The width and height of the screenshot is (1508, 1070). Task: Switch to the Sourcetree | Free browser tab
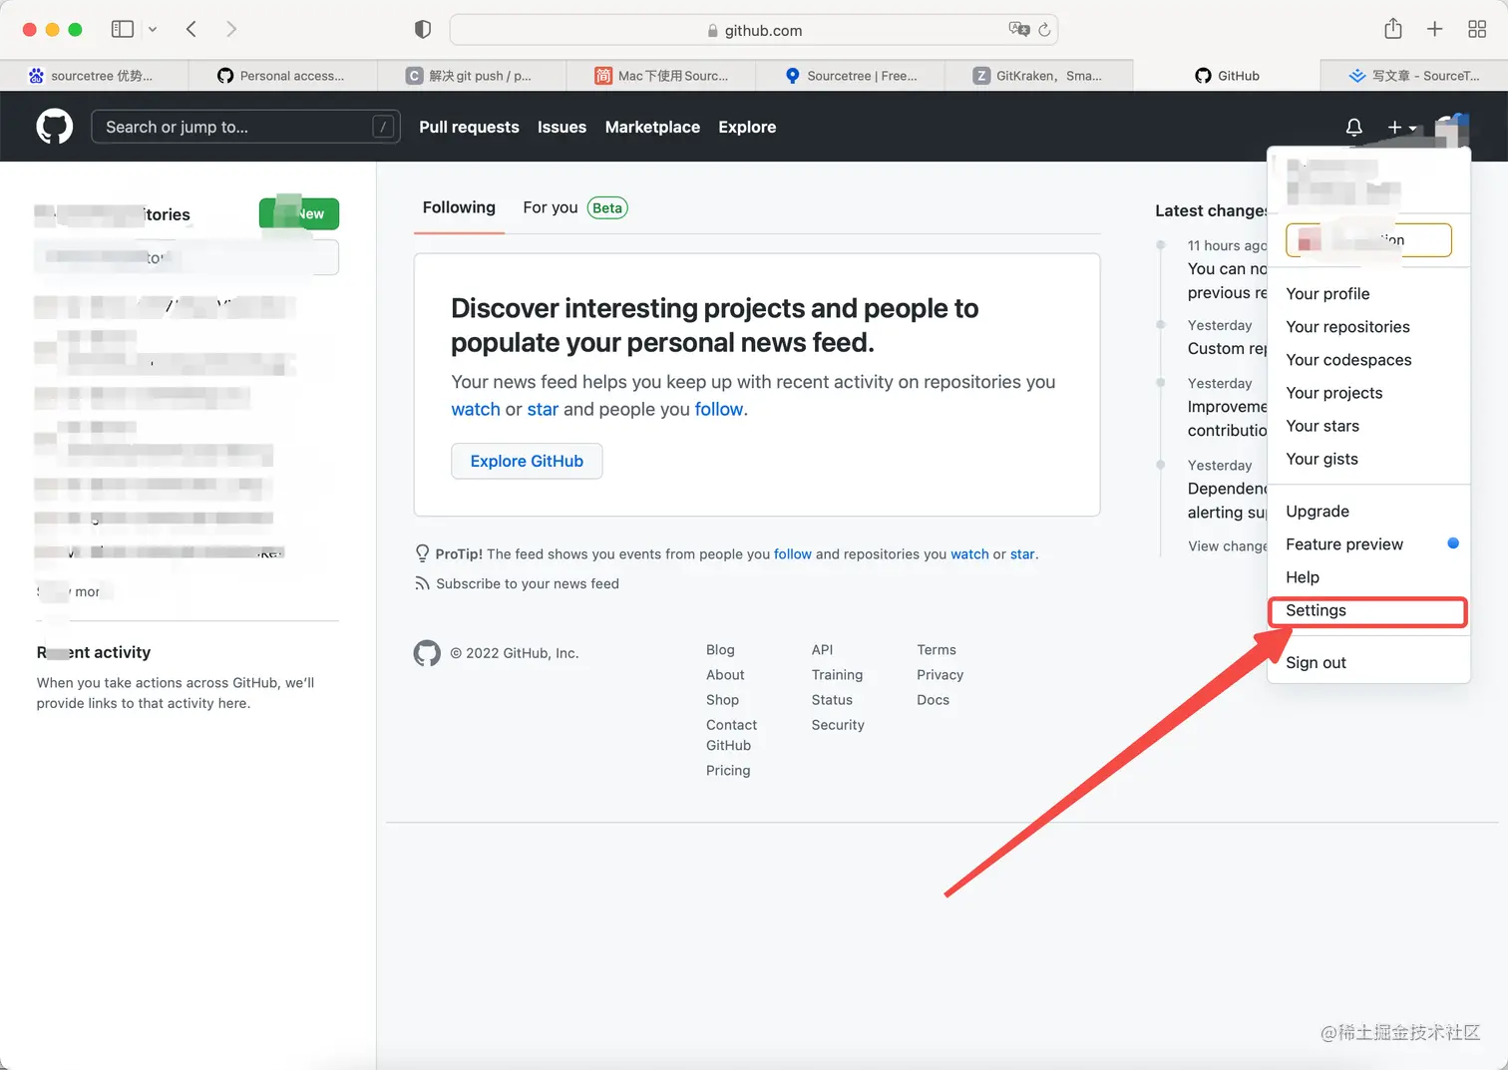tap(850, 76)
